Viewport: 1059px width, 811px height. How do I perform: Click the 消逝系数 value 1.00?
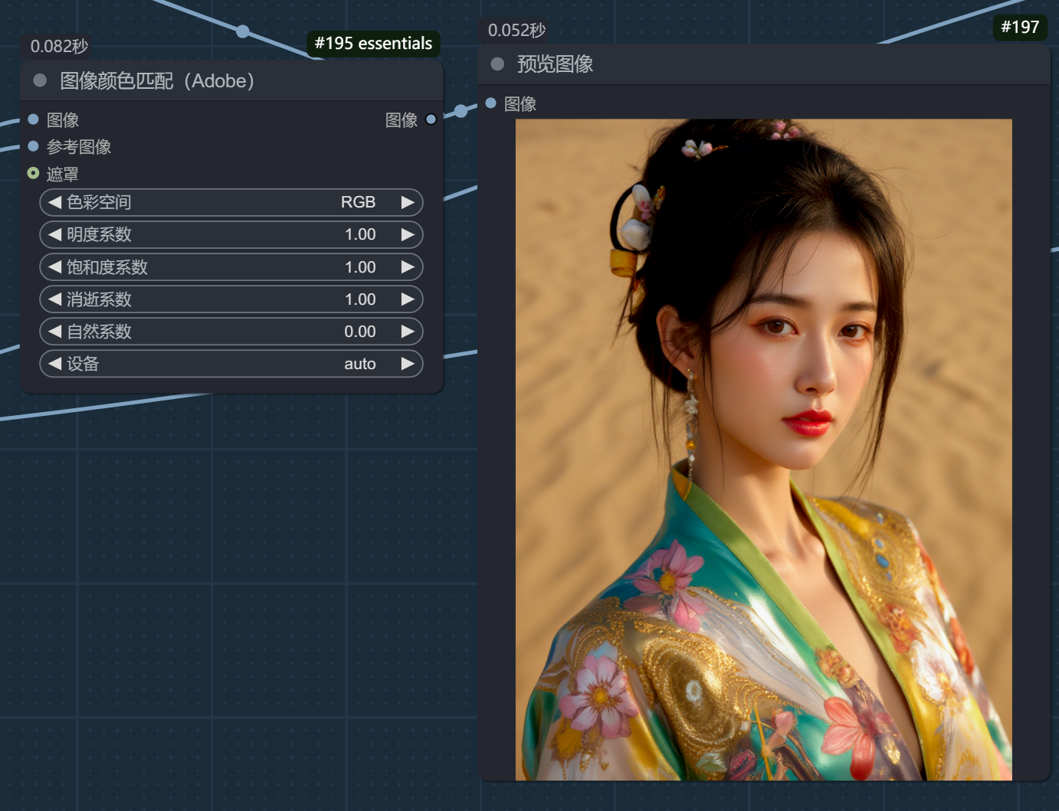[x=360, y=299]
